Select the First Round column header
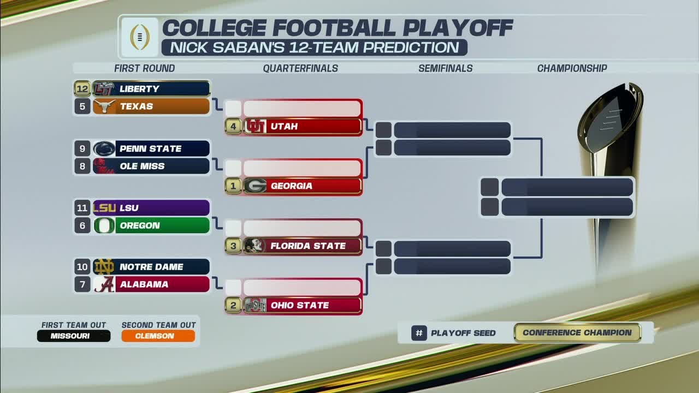Viewport: 699px width, 393px height. [x=145, y=68]
